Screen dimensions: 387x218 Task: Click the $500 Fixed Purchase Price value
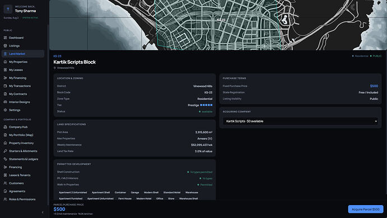click(x=374, y=86)
